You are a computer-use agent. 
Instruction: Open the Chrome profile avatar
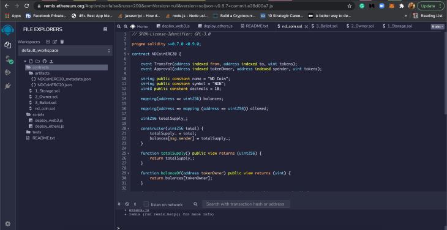coord(411,6)
